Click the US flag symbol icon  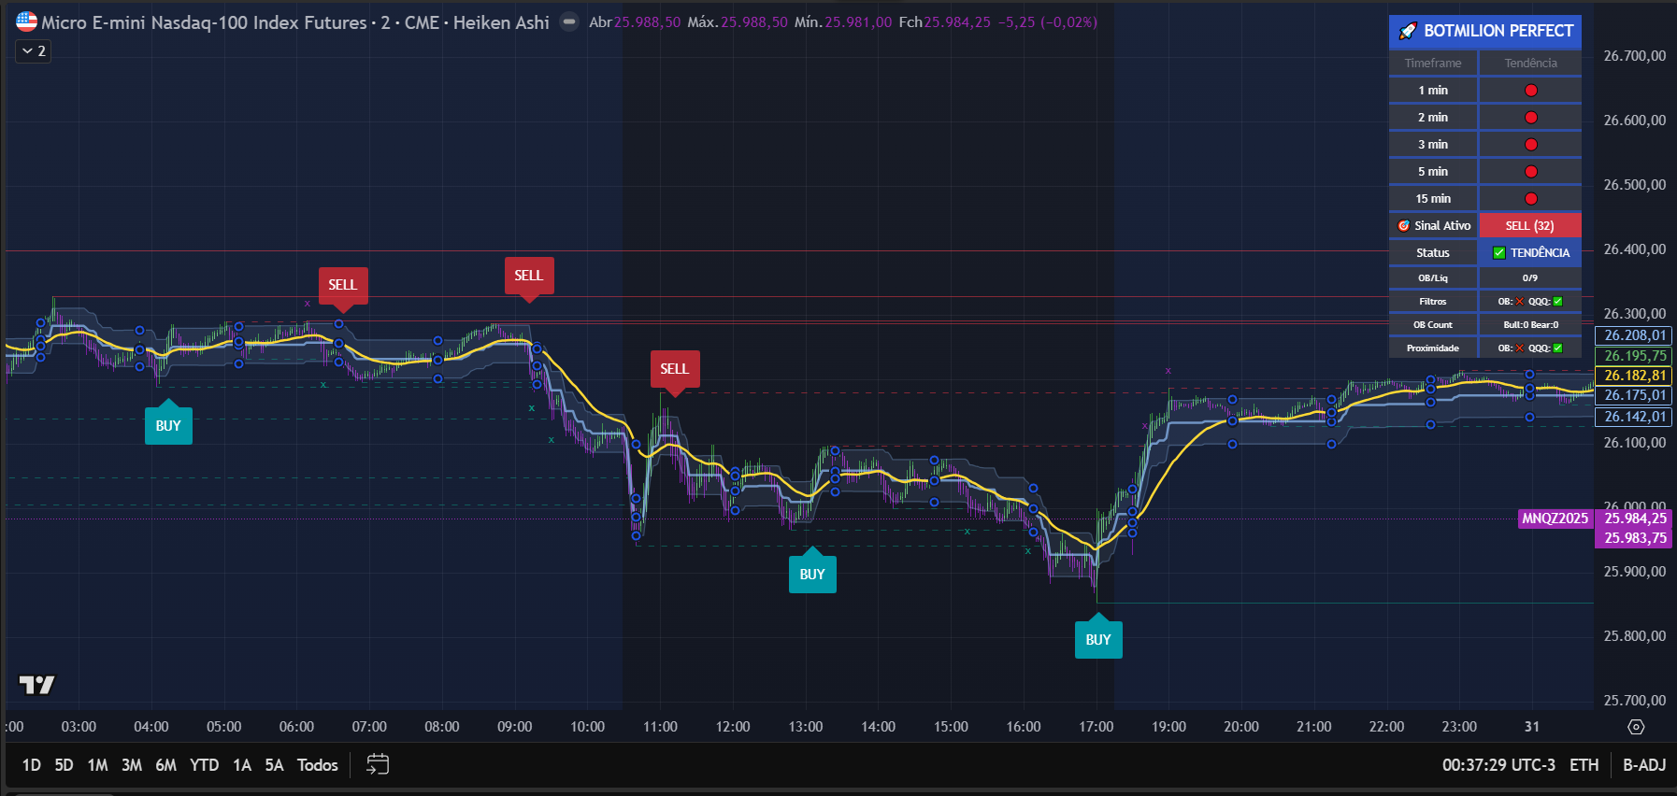(26, 21)
